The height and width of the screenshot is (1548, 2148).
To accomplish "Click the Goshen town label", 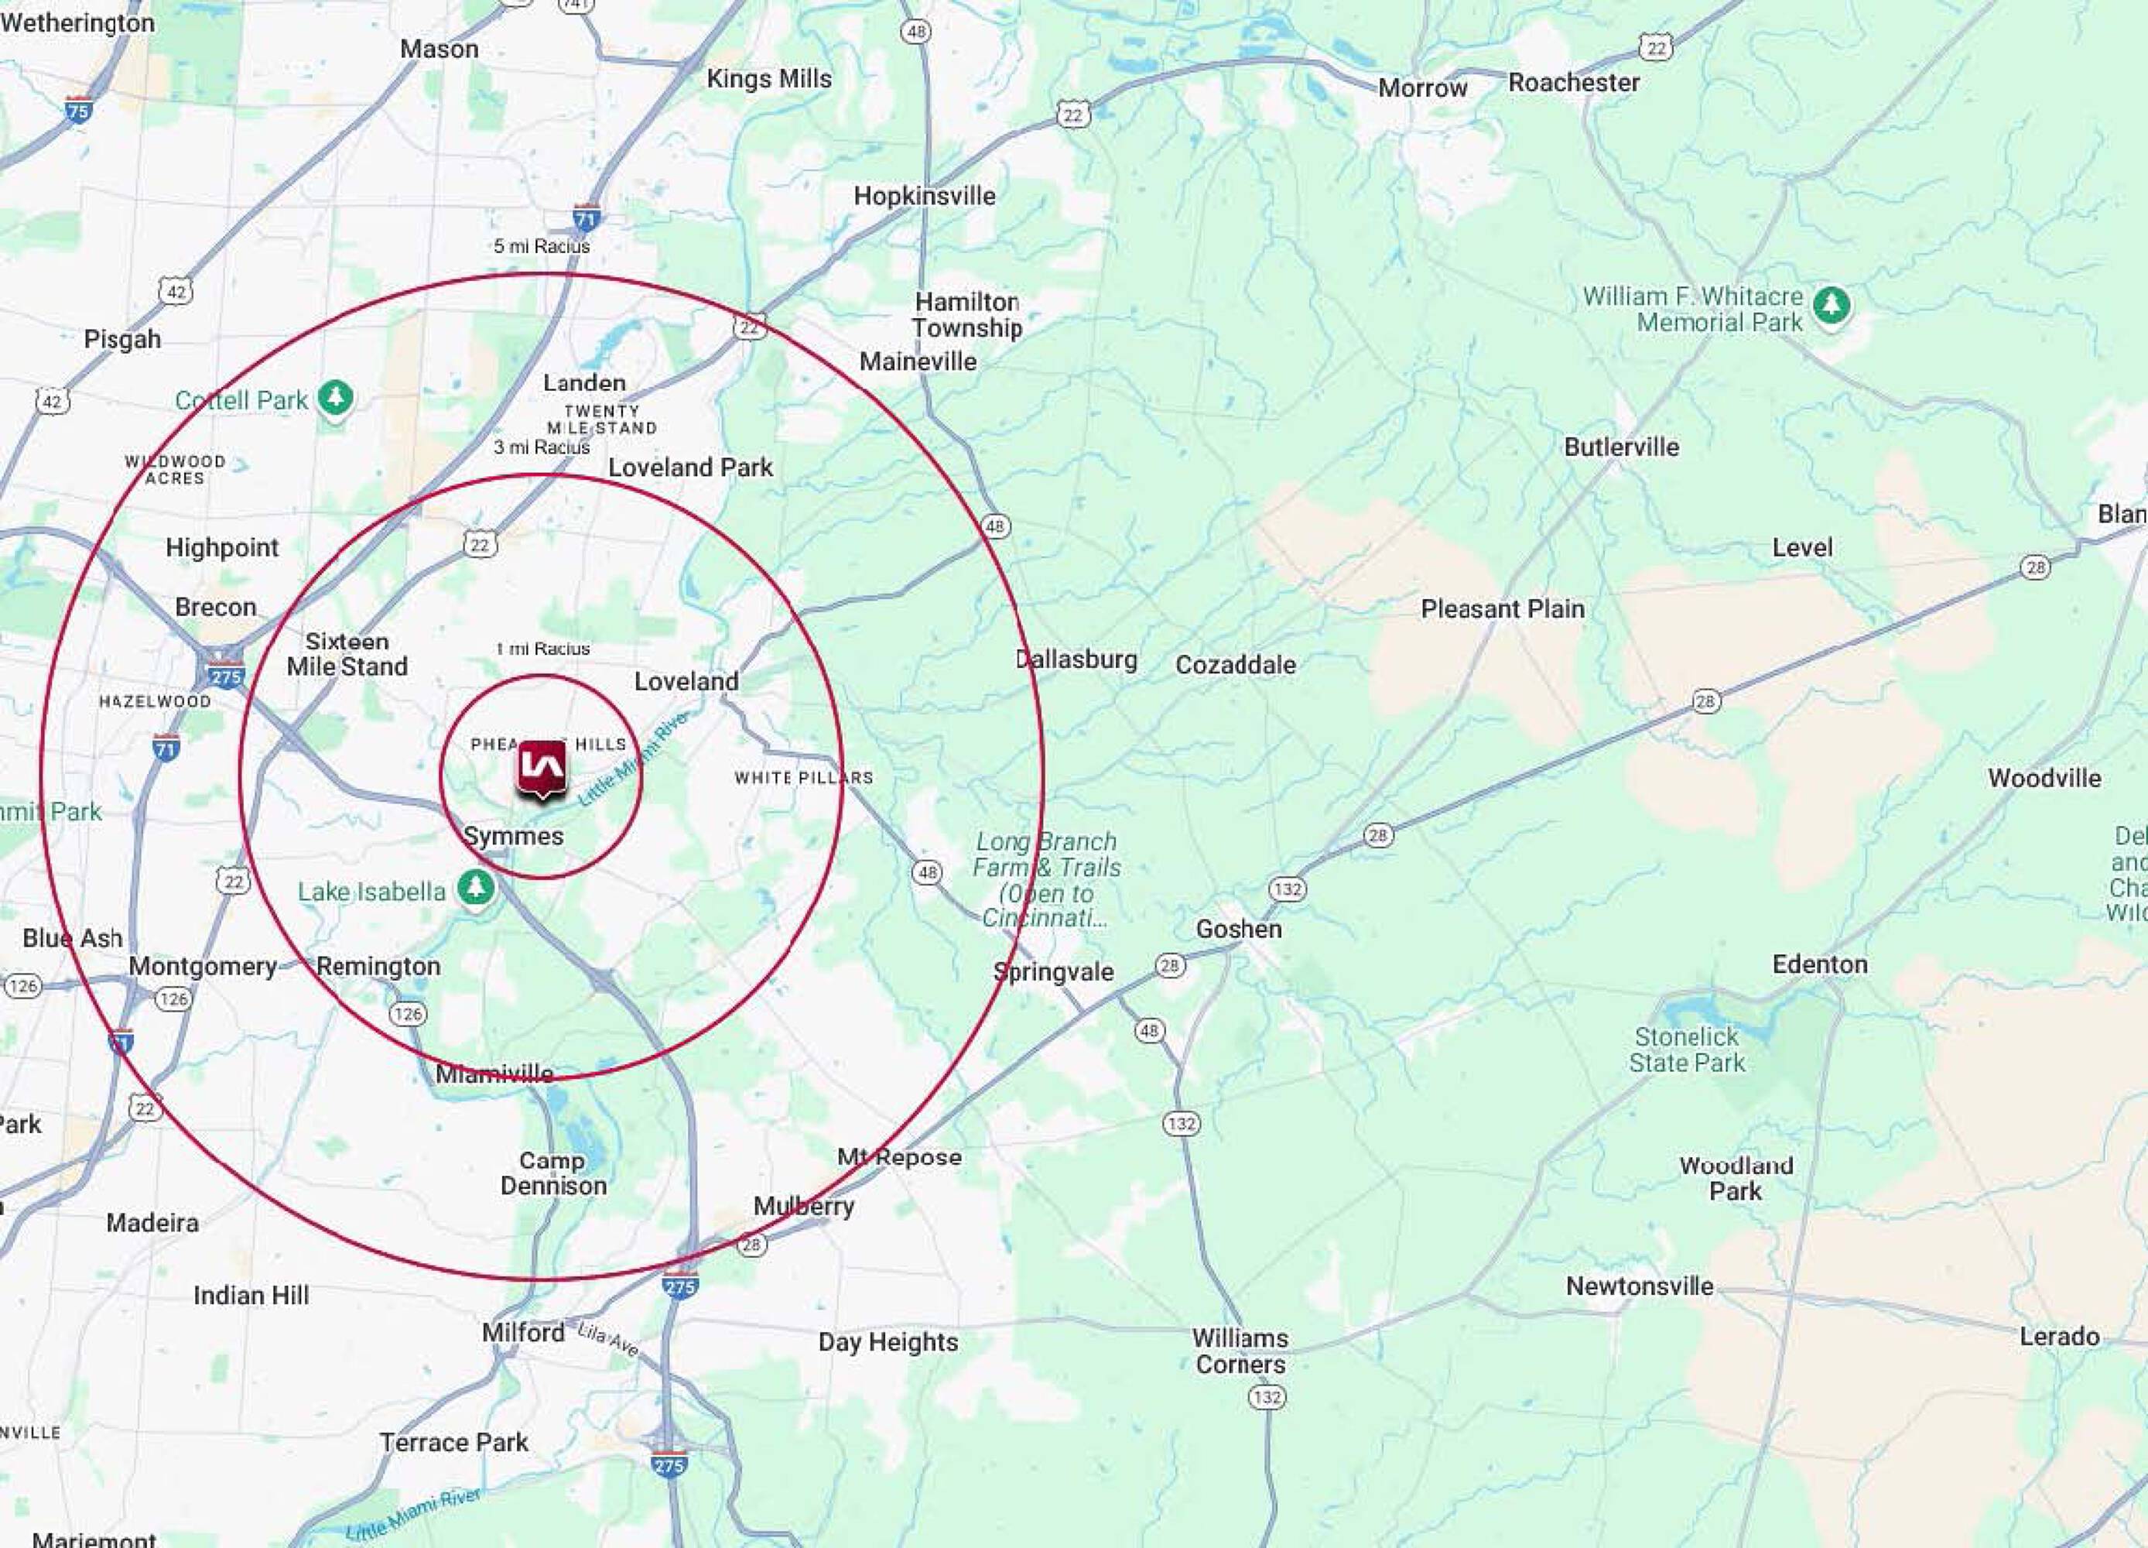I will [1238, 930].
